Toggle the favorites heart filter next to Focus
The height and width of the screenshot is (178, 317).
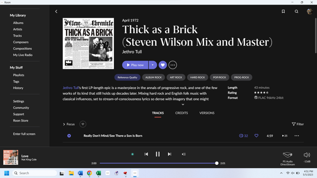(83, 124)
